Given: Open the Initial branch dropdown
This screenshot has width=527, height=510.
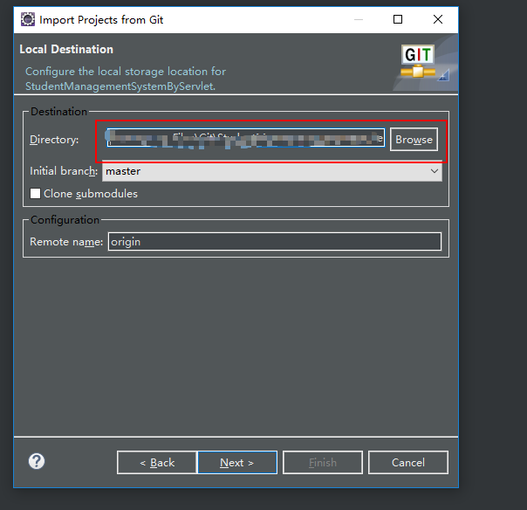Looking at the screenshot, I should tap(272, 171).
